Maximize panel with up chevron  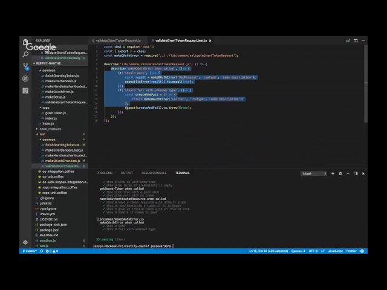[348, 173]
